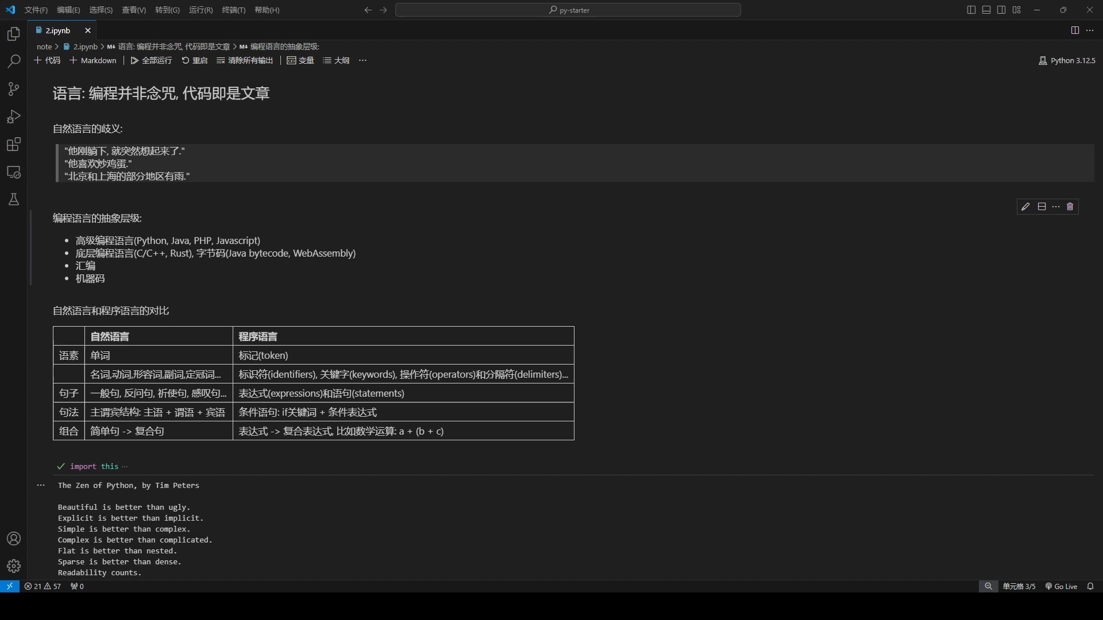Open the 转到(G) menu
Viewport: 1103px width, 620px height.
167,10
